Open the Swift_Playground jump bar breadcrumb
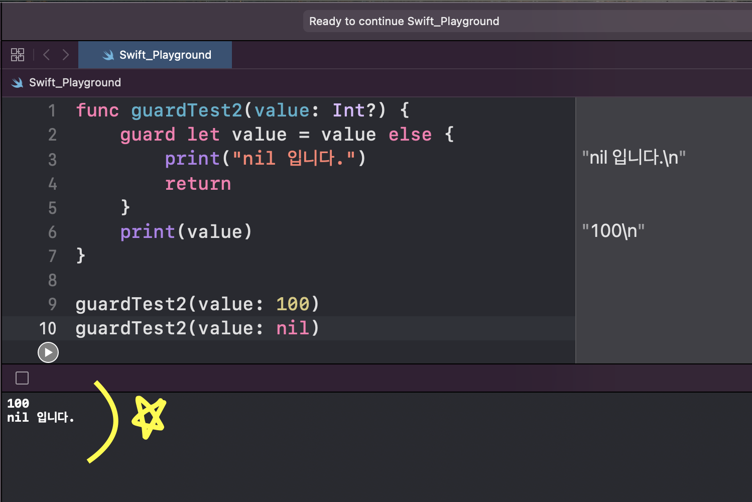The image size is (752, 502). point(74,82)
